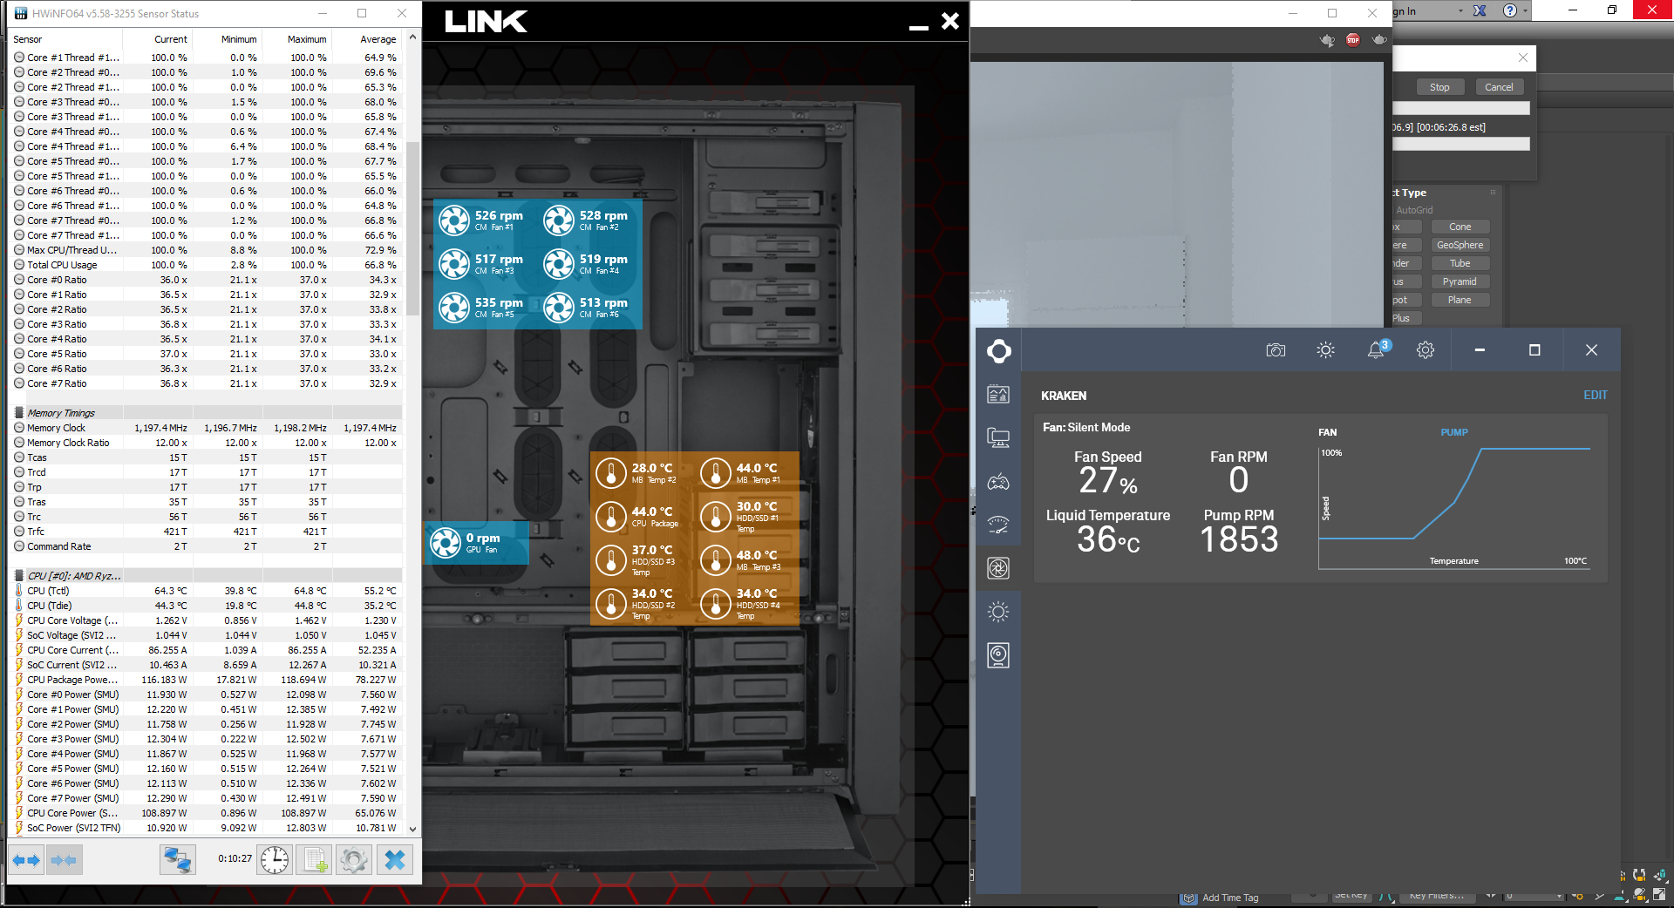Select CM Fan #4 519 rpm tile

pos(590,264)
